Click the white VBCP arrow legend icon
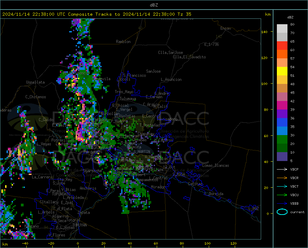The width and height of the screenshot is (308, 248). [282, 169]
